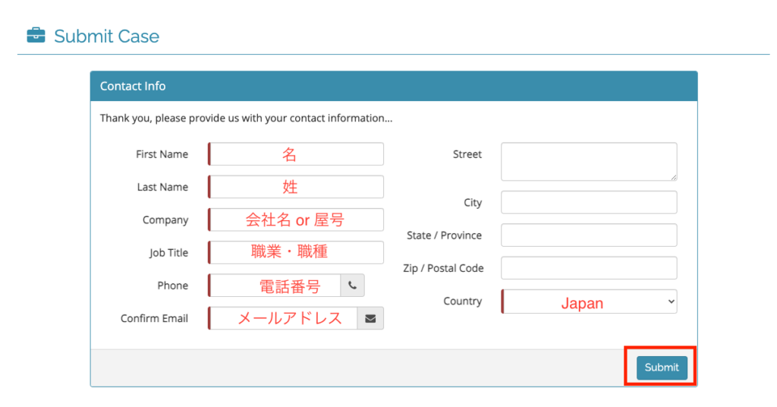Focus the Phone number field
Image resolution: width=777 pixels, height=407 pixels.
(275, 286)
